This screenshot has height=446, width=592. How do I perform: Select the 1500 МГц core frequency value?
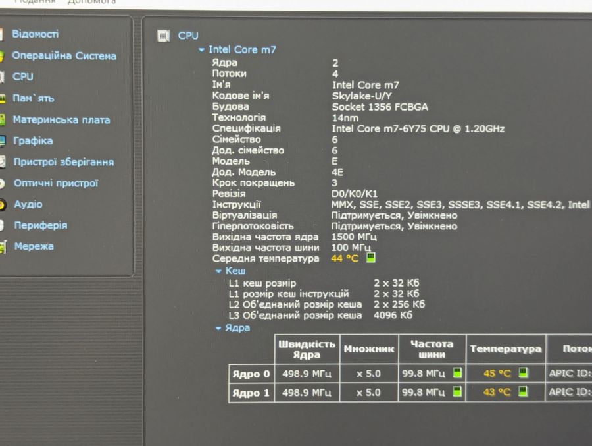(354, 237)
